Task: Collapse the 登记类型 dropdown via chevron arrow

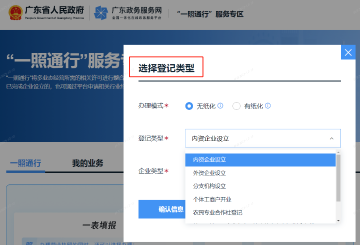Action: coord(331,138)
